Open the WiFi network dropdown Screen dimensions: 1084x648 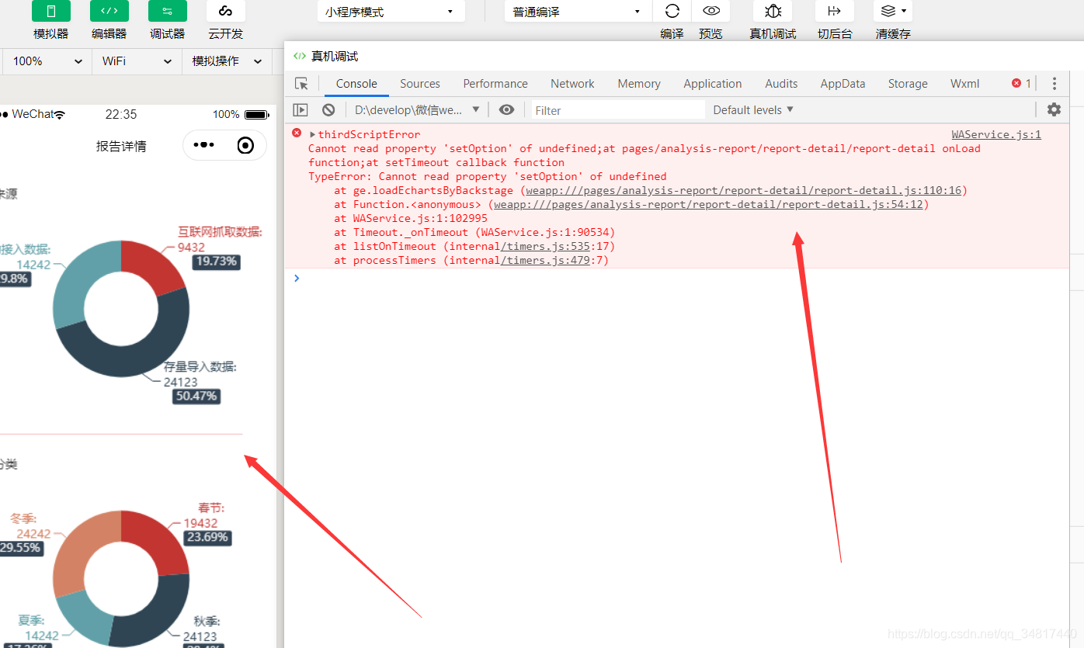[137, 61]
